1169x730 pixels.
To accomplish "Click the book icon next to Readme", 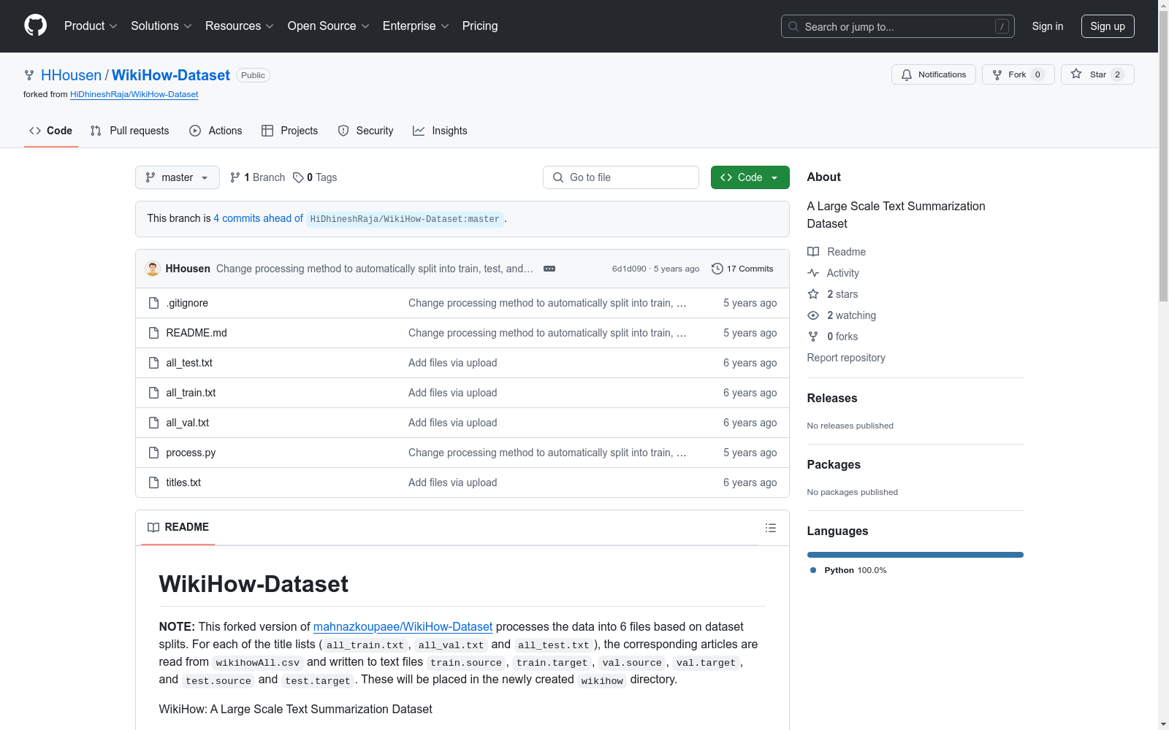I will pos(813,252).
